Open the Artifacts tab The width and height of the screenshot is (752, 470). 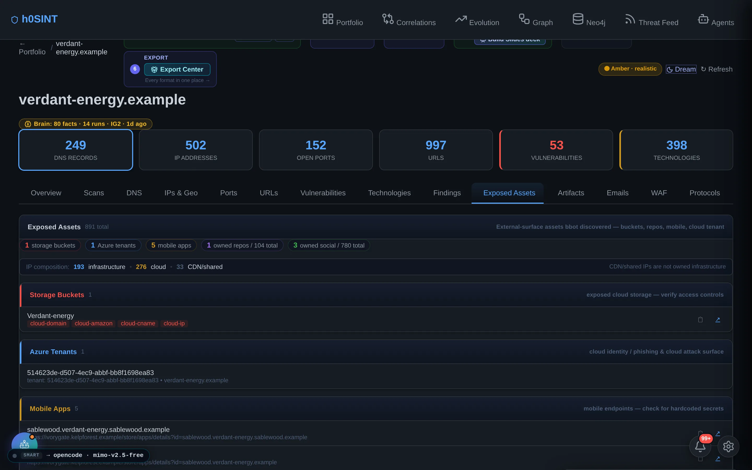[x=571, y=193]
